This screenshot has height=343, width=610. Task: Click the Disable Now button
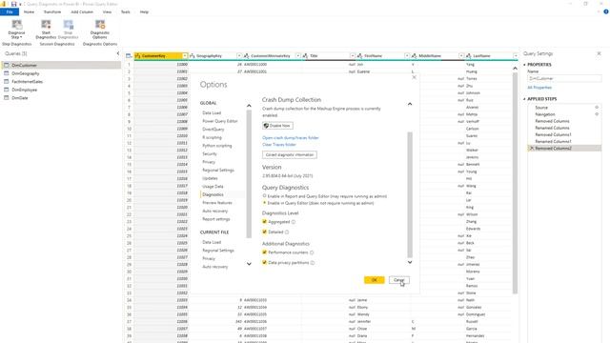click(277, 126)
